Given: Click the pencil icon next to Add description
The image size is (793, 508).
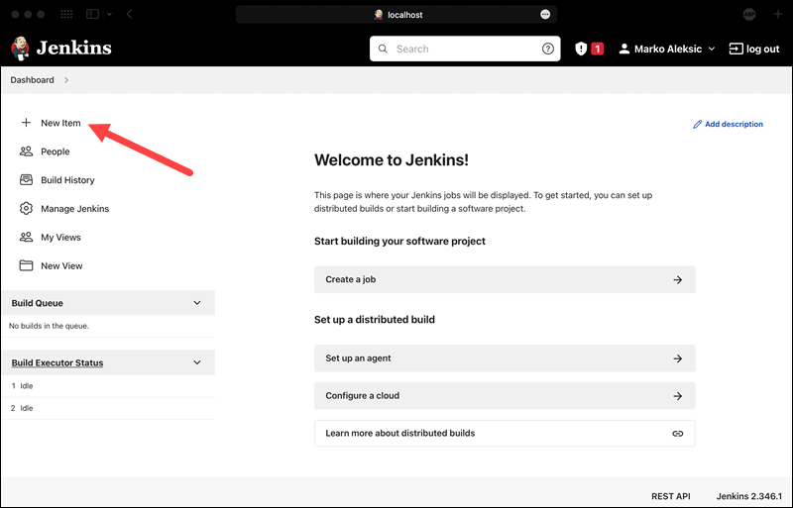Looking at the screenshot, I should click(698, 124).
